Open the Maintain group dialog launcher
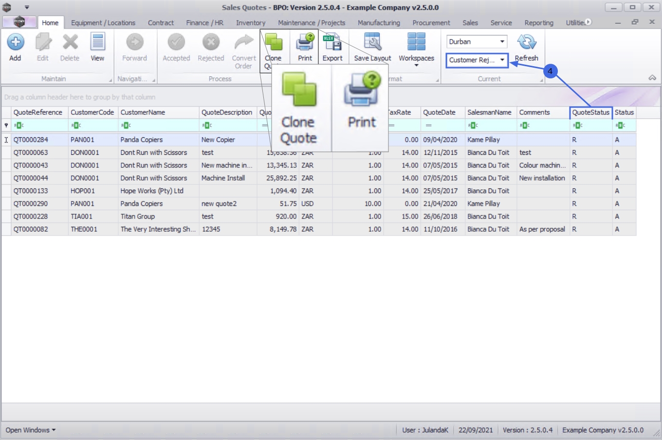The image size is (662, 440). pyautogui.click(x=110, y=80)
